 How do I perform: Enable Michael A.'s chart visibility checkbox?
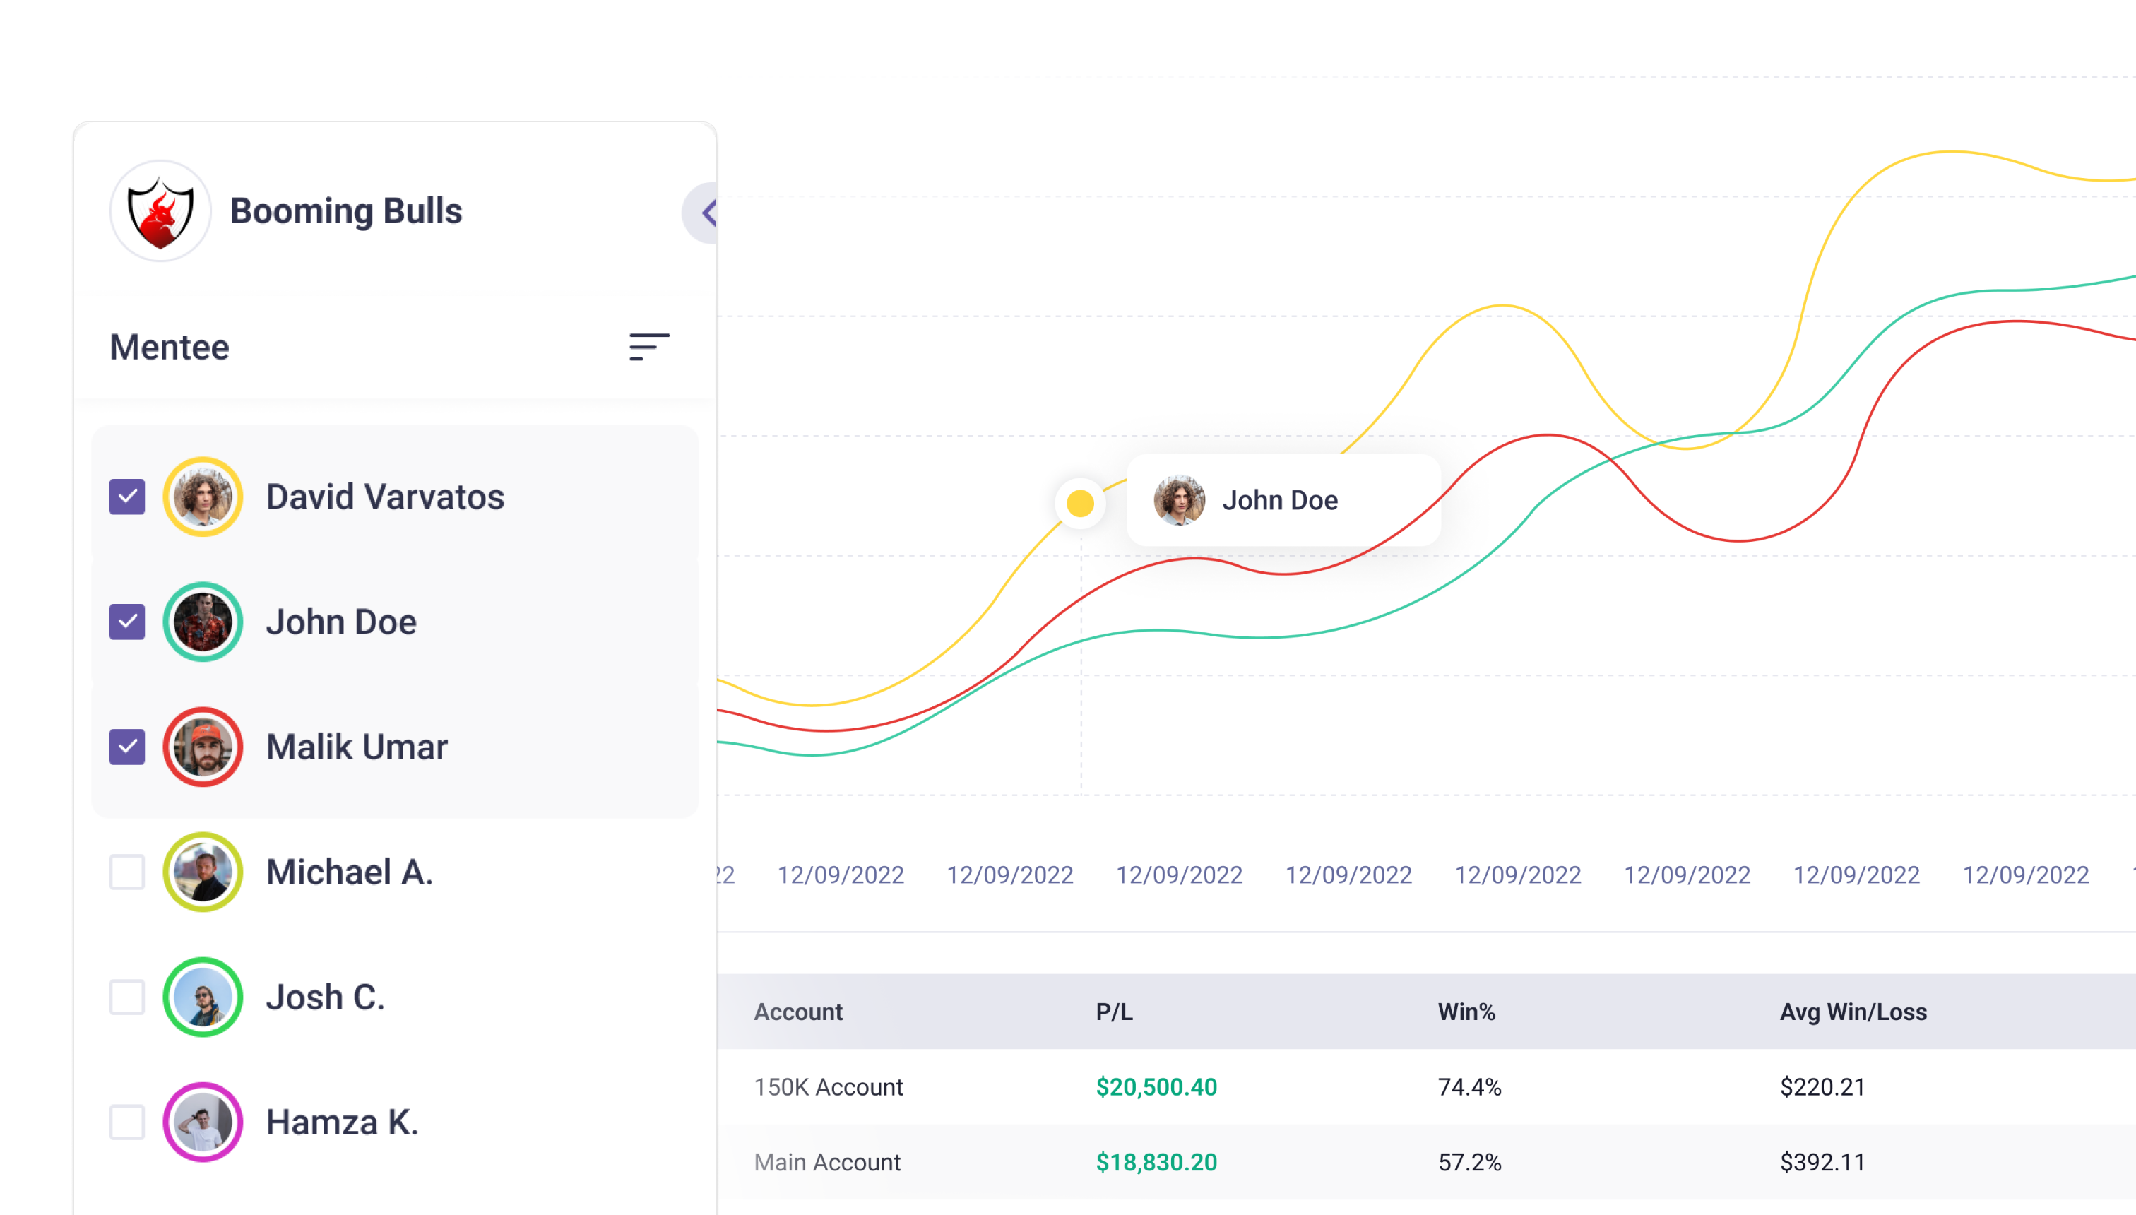tap(127, 872)
